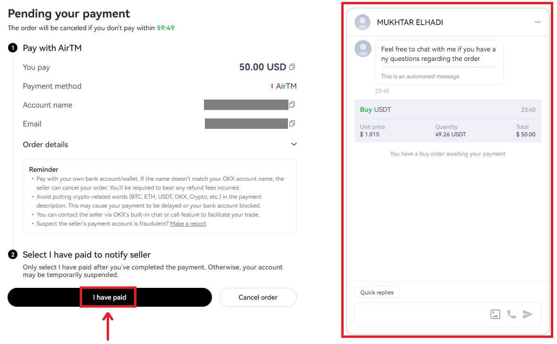Start a call using the phone icon

(x=512, y=314)
